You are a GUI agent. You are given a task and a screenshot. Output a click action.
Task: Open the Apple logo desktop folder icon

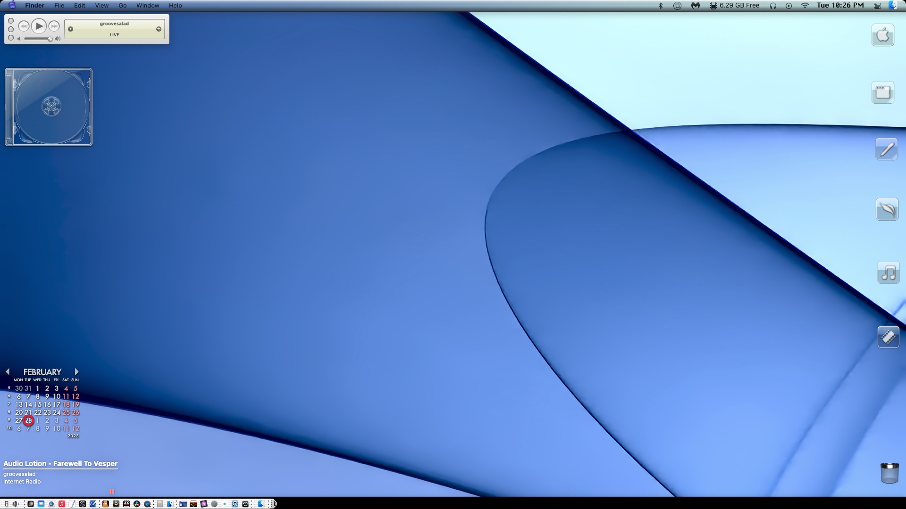click(x=882, y=35)
